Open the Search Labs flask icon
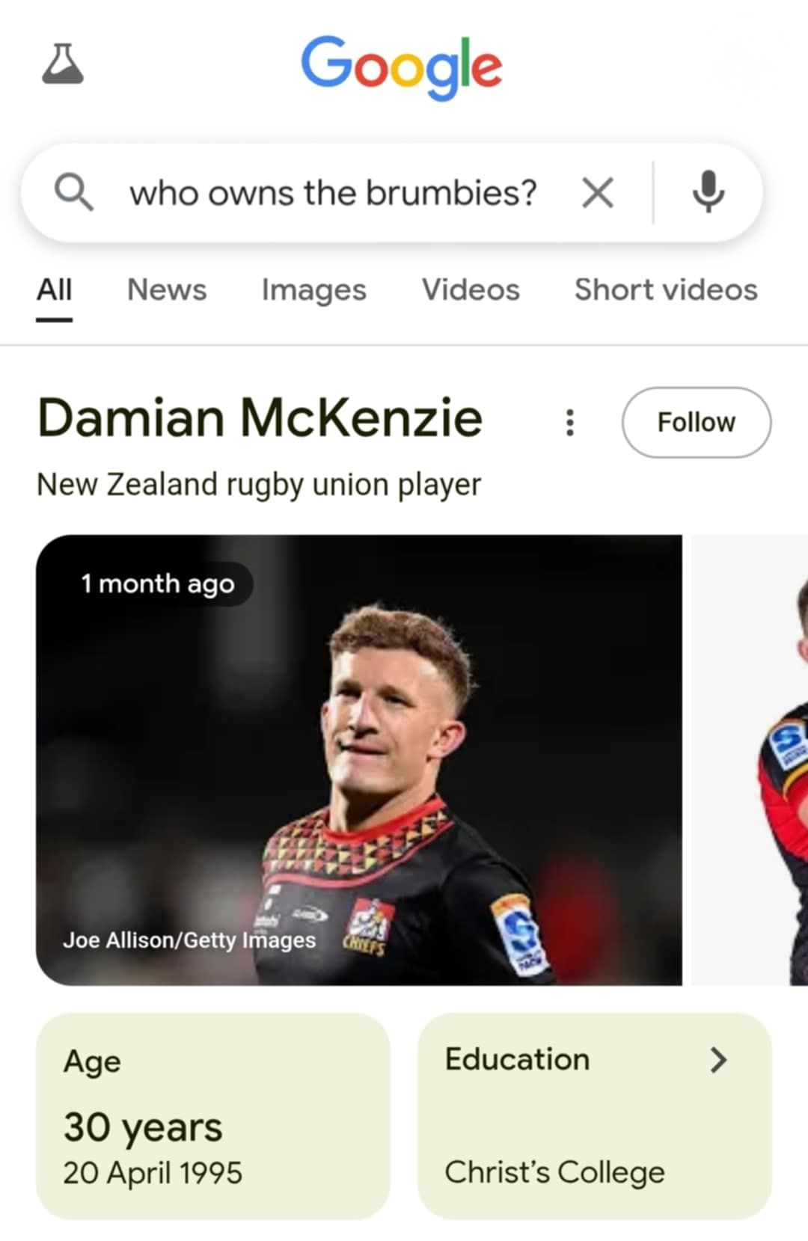Image resolution: width=808 pixels, height=1241 pixels. coord(63,64)
